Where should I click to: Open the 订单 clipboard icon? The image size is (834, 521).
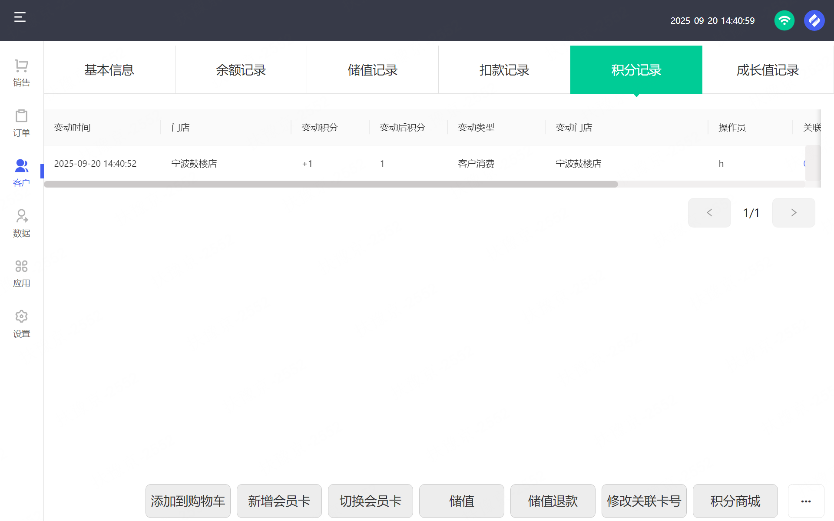21,116
